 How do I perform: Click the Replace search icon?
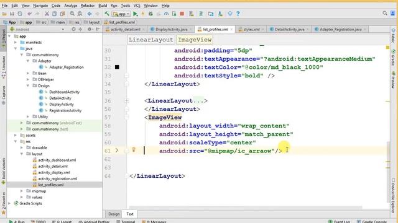[x=80, y=14]
